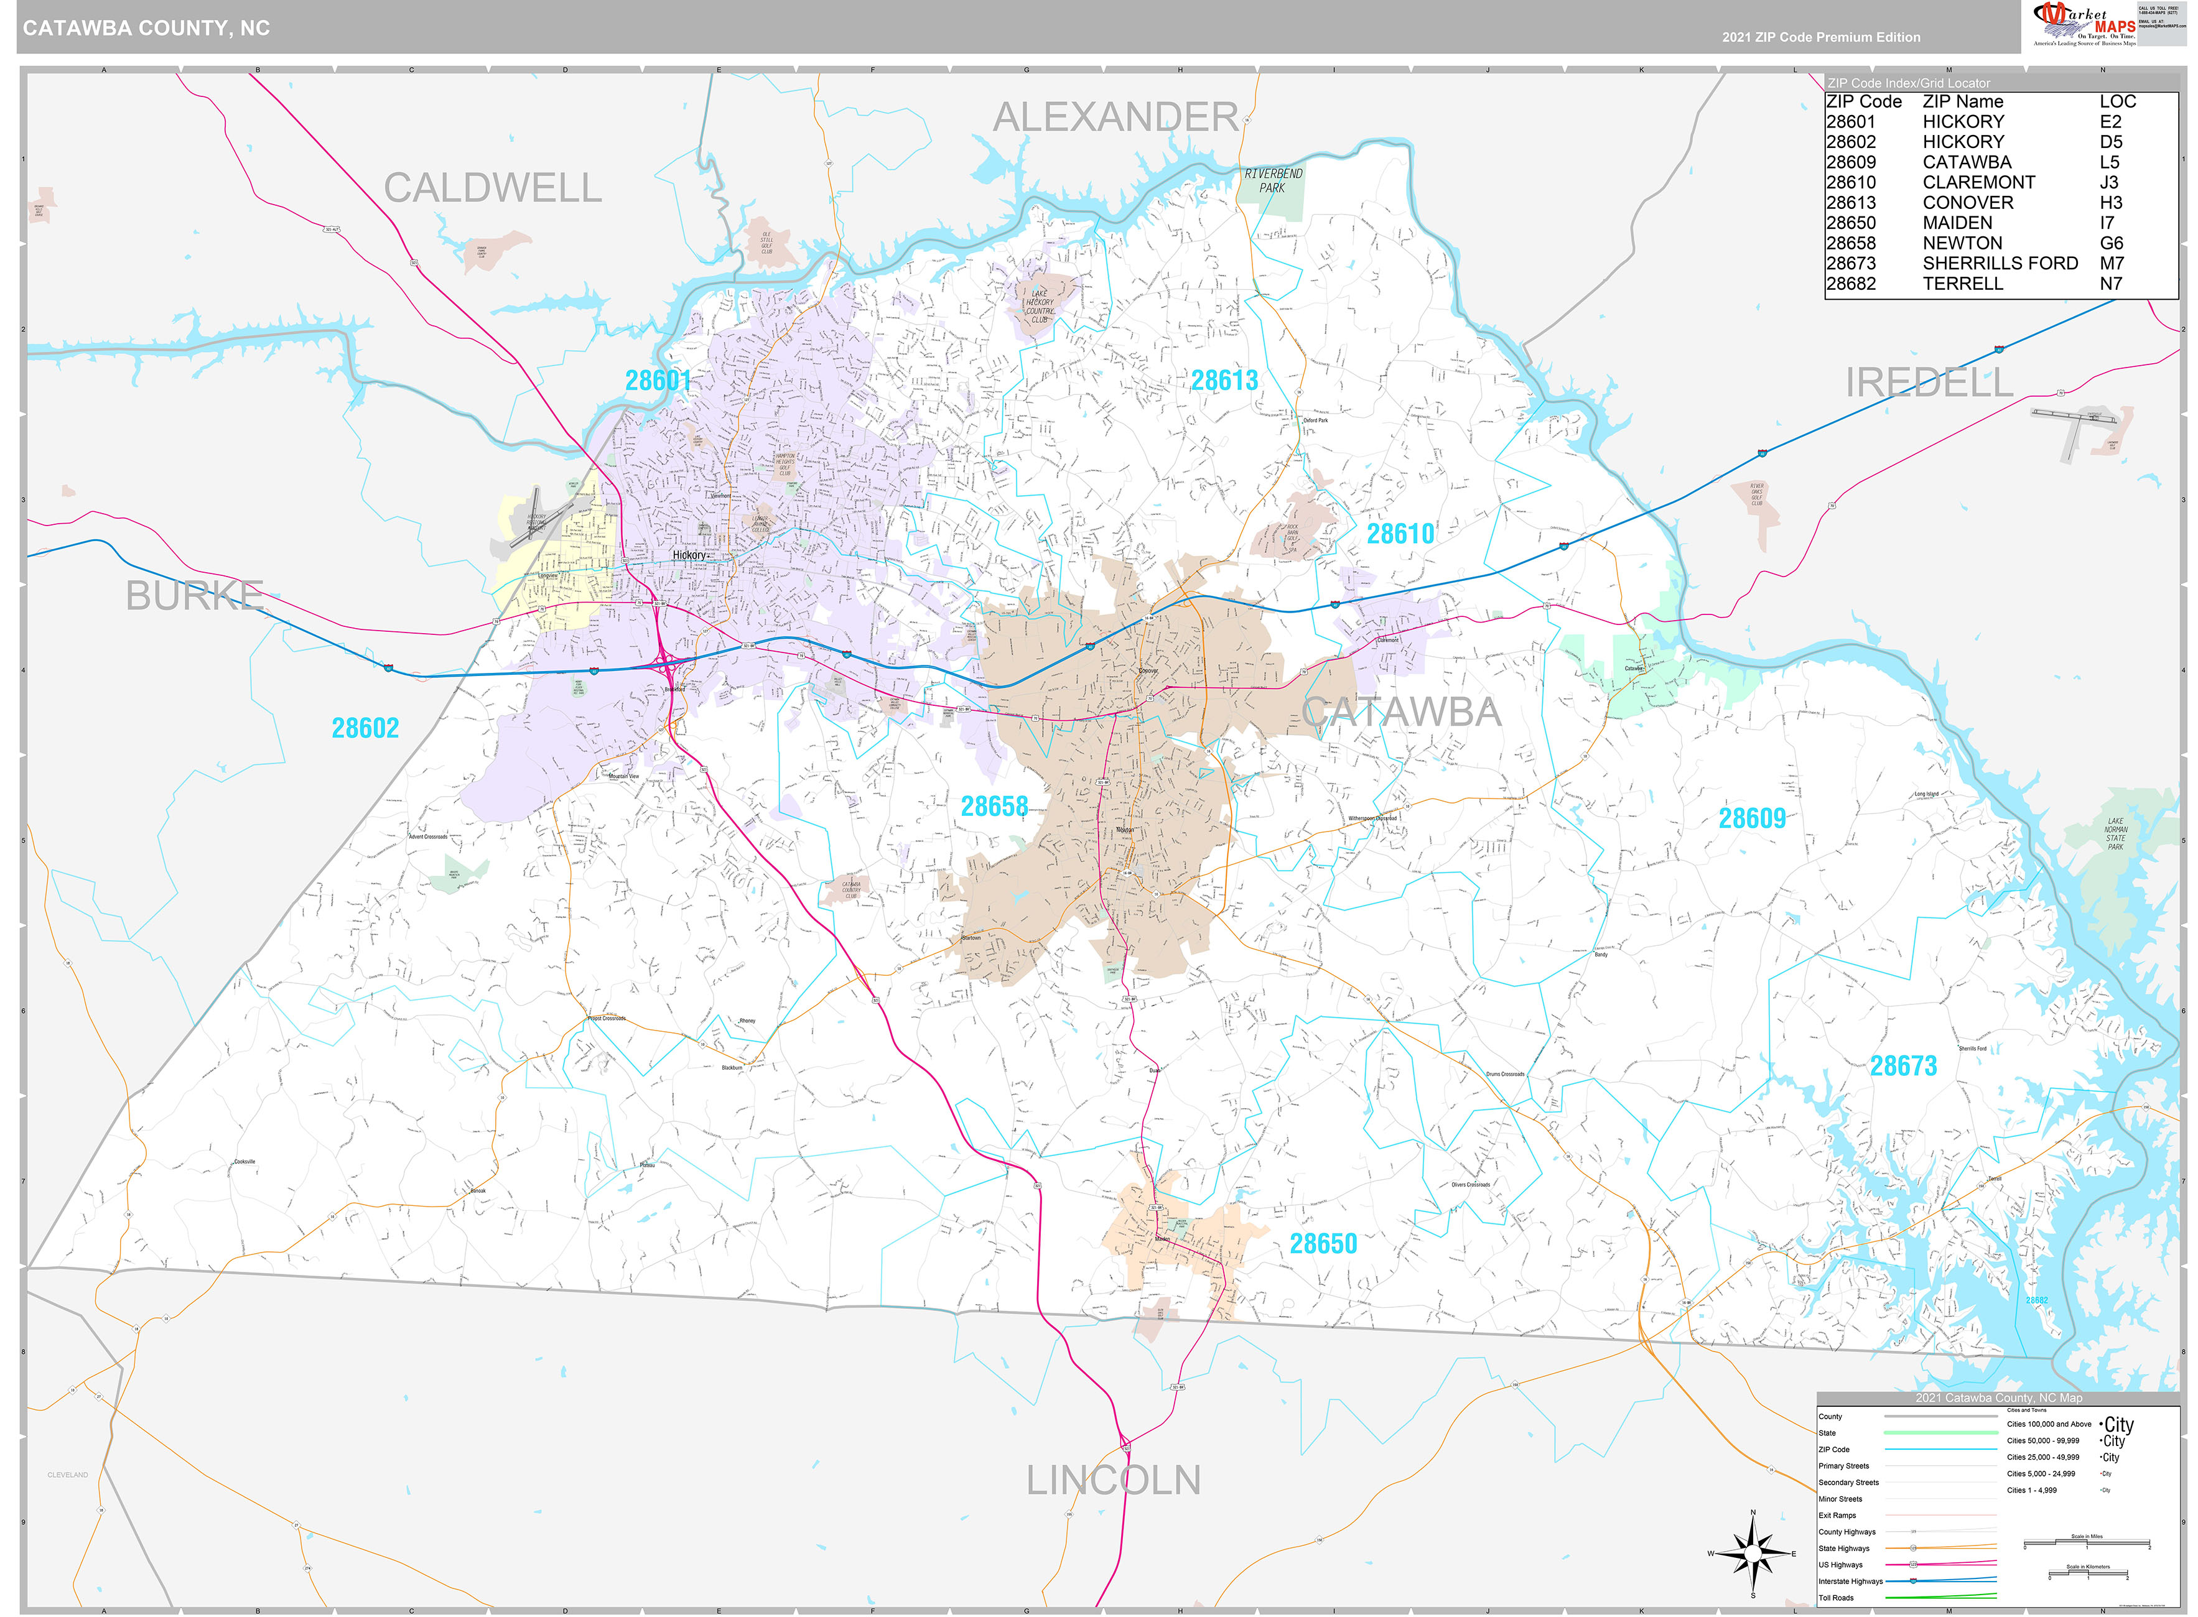2198x1617 pixels.
Task: Click the ALEXANDER county label
Action: [x=1116, y=118]
